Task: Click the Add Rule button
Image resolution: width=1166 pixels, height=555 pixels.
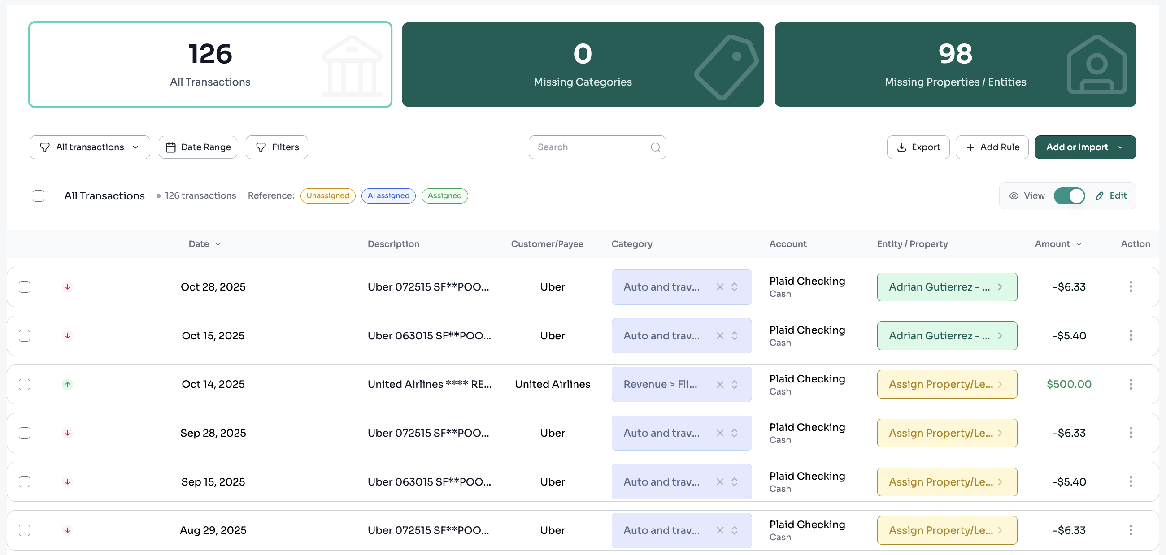Action: (x=992, y=147)
